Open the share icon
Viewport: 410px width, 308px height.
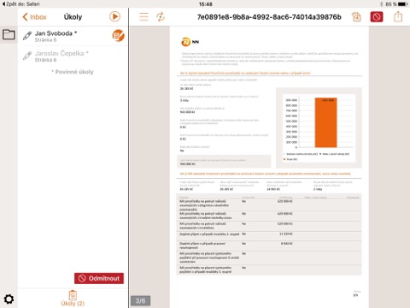pos(398,16)
